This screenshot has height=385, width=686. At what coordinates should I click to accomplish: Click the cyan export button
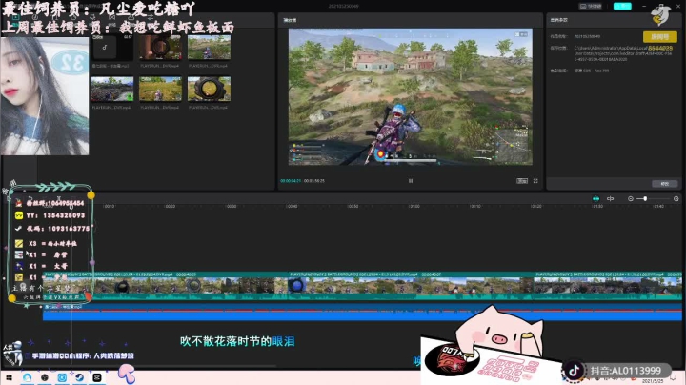coord(622,6)
